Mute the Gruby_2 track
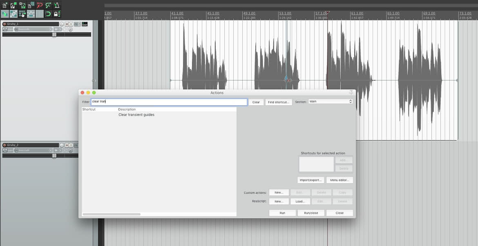 click(67, 145)
